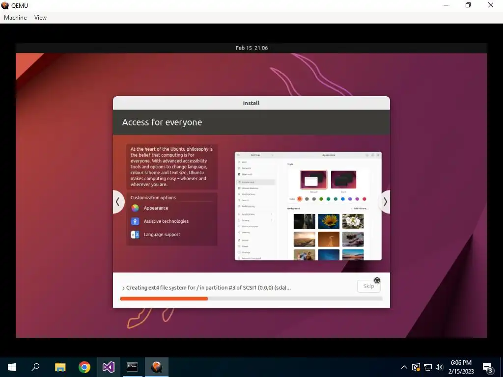Click the Access for everyone heading

click(x=162, y=122)
